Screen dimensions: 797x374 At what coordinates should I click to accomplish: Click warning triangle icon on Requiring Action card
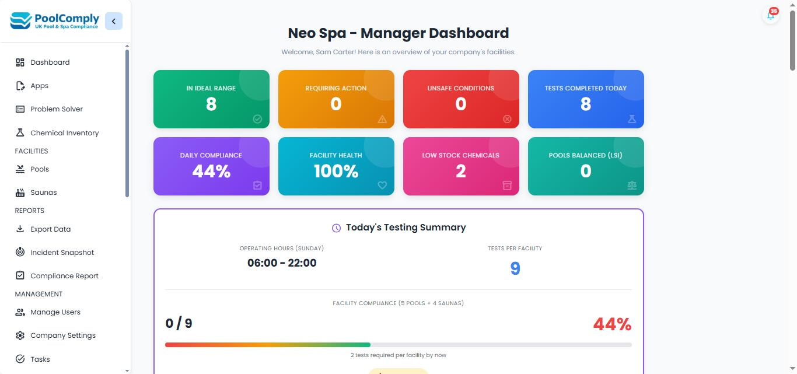click(382, 119)
